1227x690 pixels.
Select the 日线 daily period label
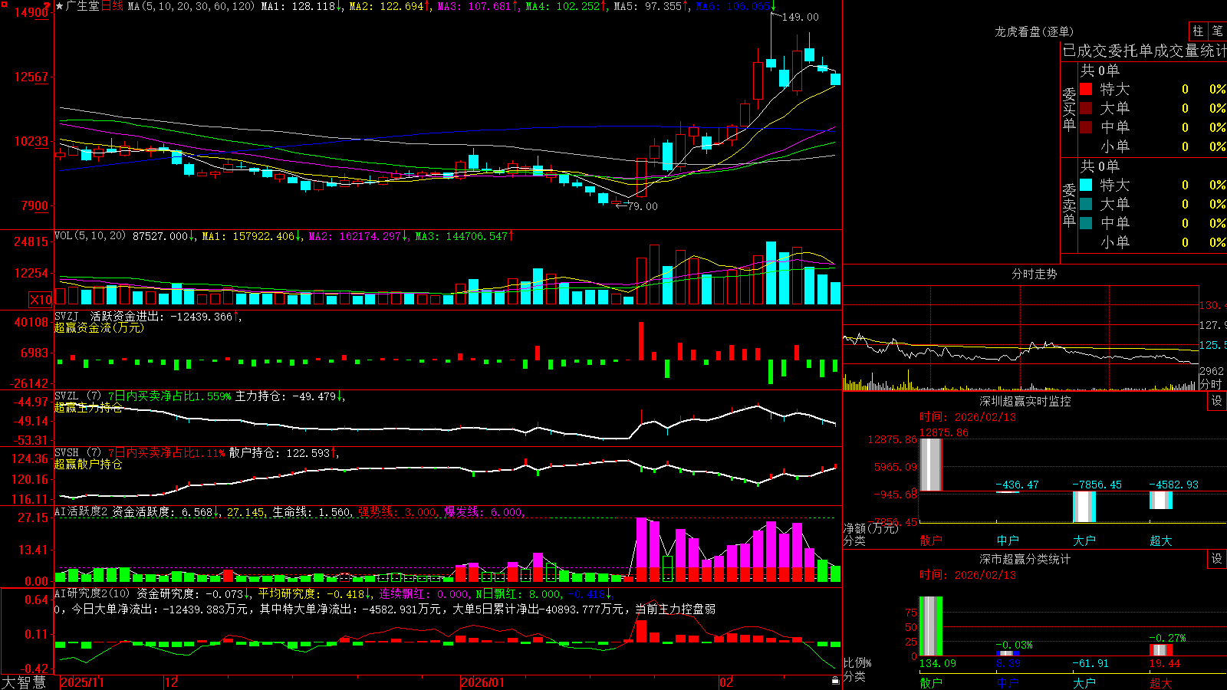112,6
